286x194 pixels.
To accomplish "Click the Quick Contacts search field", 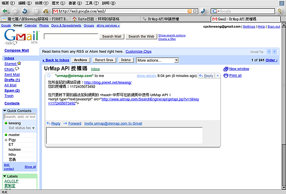I will [x=20, y=116].
